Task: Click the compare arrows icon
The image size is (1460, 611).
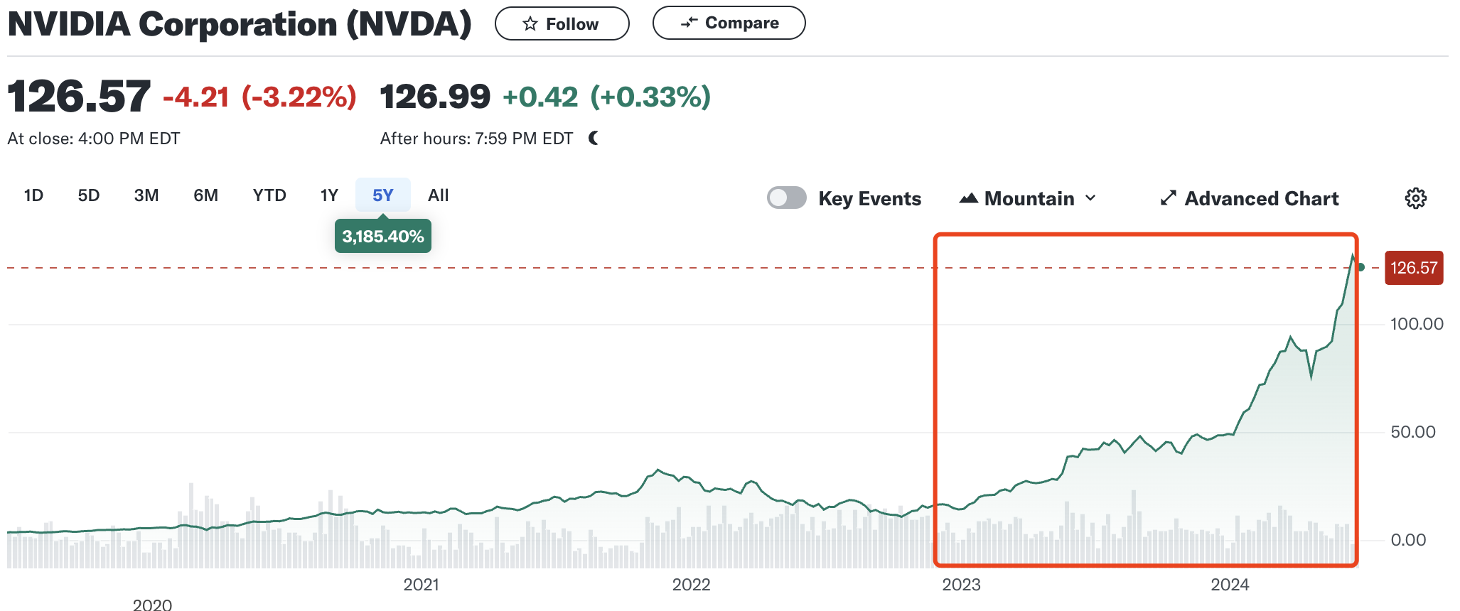Action: 689,23
